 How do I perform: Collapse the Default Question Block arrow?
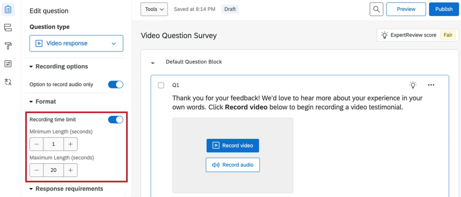click(153, 63)
